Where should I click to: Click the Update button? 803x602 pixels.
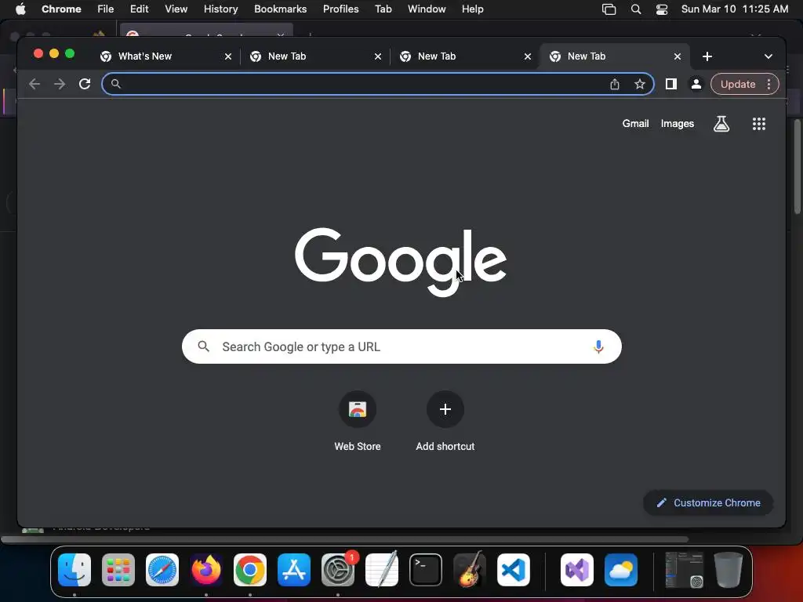click(737, 84)
